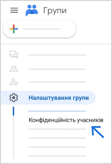Open the conversations chat bubbles icon
The height and width of the screenshot is (164, 112).
tap(14, 55)
